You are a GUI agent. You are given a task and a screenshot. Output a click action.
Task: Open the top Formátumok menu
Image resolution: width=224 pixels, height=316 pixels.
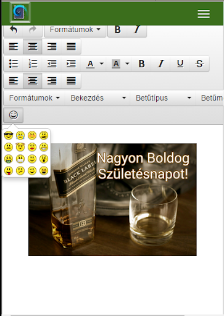tap(75, 30)
